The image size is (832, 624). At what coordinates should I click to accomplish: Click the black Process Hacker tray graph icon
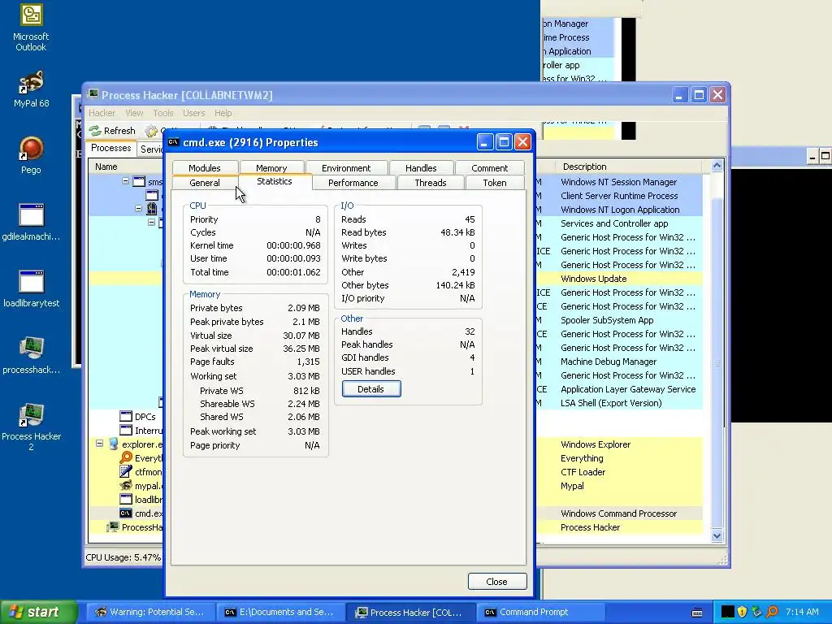pos(727,612)
